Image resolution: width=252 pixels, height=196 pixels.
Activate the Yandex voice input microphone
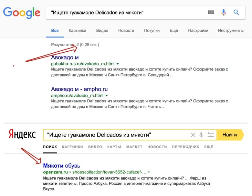(202, 135)
